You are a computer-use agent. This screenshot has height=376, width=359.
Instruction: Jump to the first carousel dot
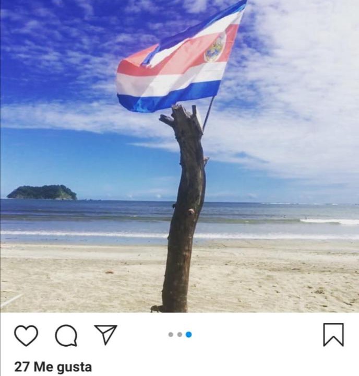pyautogui.click(x=171, y=335)
